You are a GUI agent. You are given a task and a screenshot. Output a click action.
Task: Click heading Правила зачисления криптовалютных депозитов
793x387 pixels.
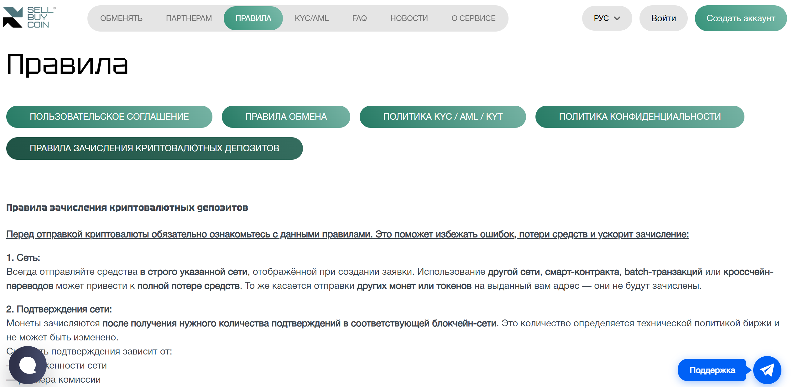127,208
